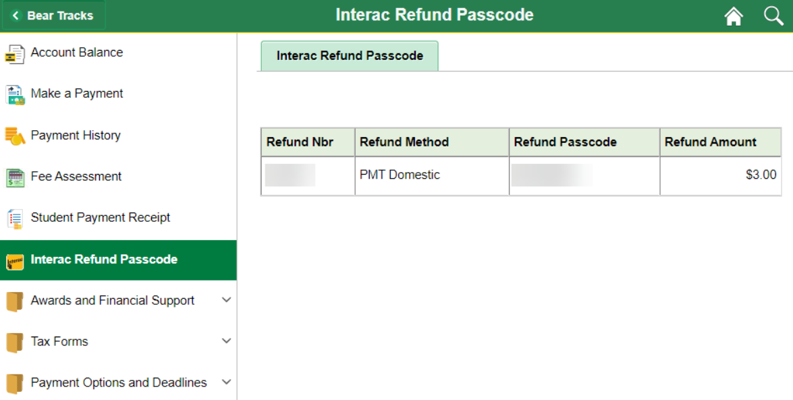Click the Interac logo sidebar icon
The image size is (793, 400).
pyautogui.click(x=15, y=260)
